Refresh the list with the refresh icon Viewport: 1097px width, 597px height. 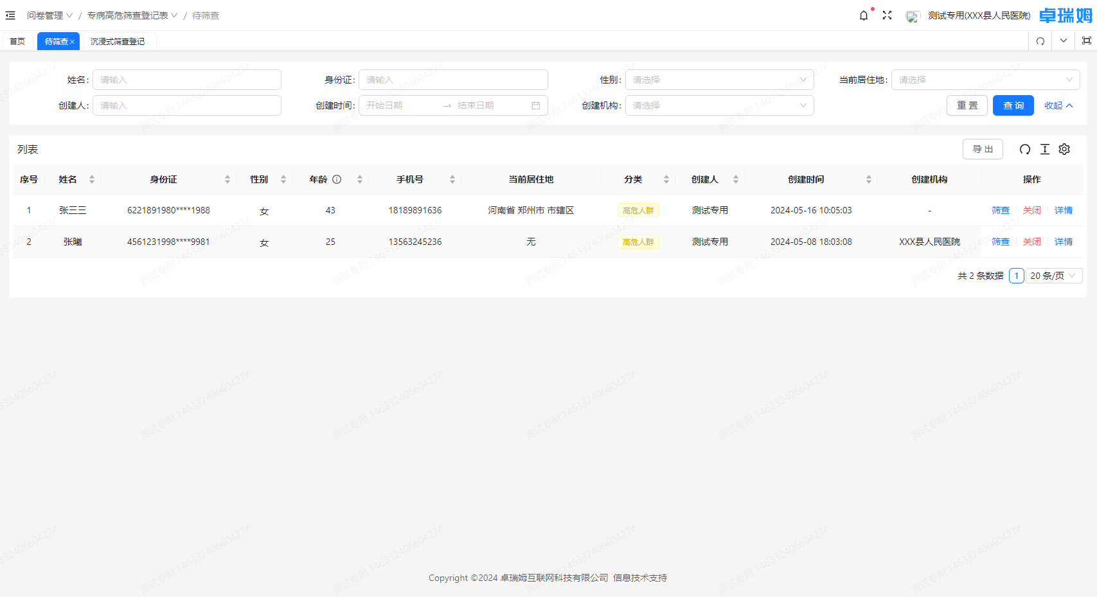(x=1024, y=148)
